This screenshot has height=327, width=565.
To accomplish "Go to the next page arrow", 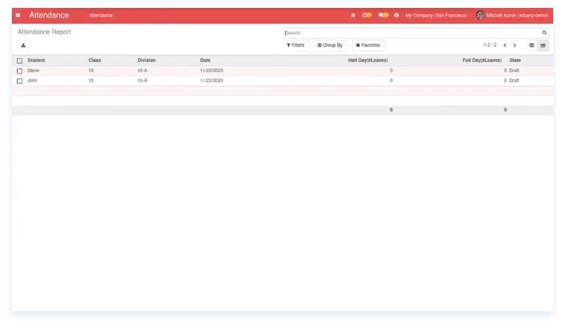I will (x=514, y=45).
